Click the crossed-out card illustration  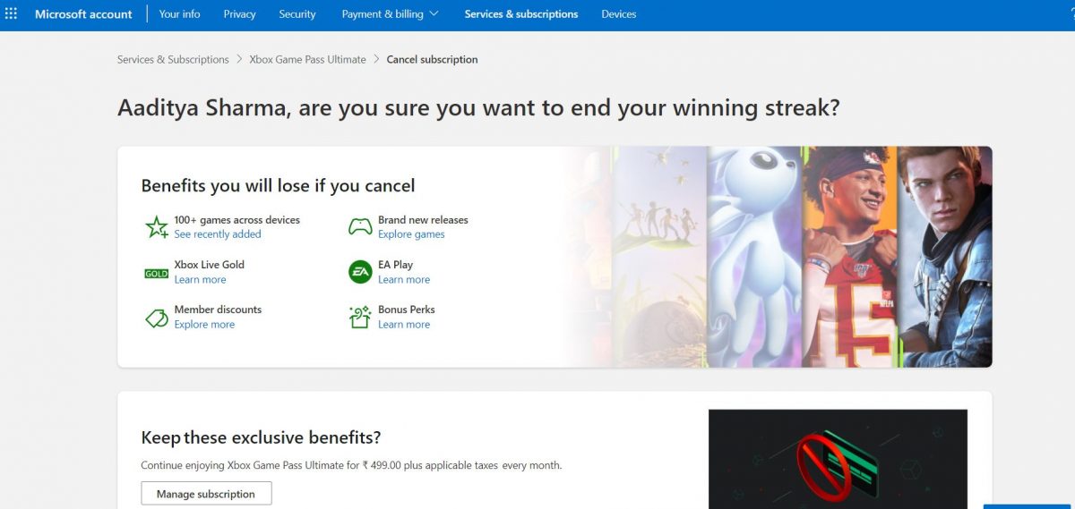coord(838,459)
